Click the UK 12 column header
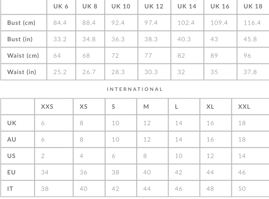This screenshot has height=199, width=269. [x=154, y=6]
